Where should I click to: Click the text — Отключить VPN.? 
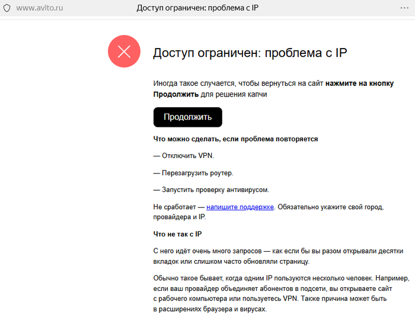pos(184,156)
